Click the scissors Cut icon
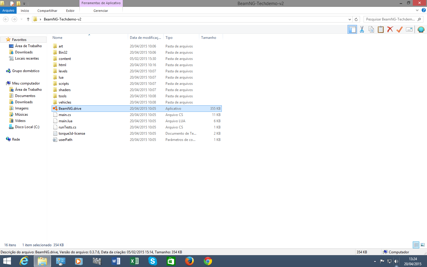 pos(362,29)
